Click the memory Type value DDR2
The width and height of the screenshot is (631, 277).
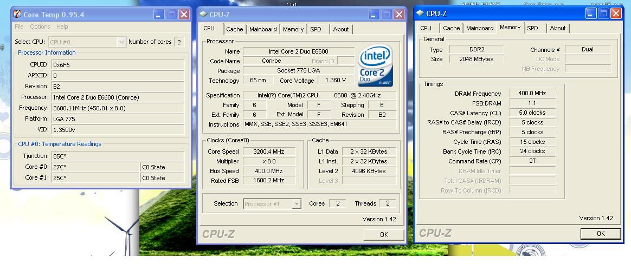point(477,49)
